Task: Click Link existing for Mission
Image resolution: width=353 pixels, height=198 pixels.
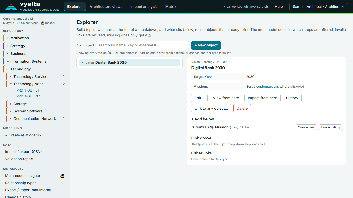Action: click(330, 127)
